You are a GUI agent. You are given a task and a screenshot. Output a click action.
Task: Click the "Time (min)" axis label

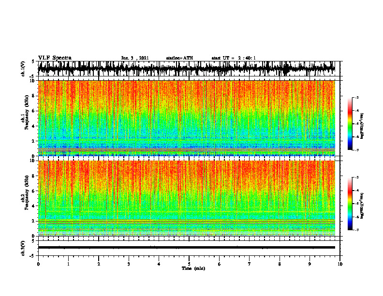(193, 268)
